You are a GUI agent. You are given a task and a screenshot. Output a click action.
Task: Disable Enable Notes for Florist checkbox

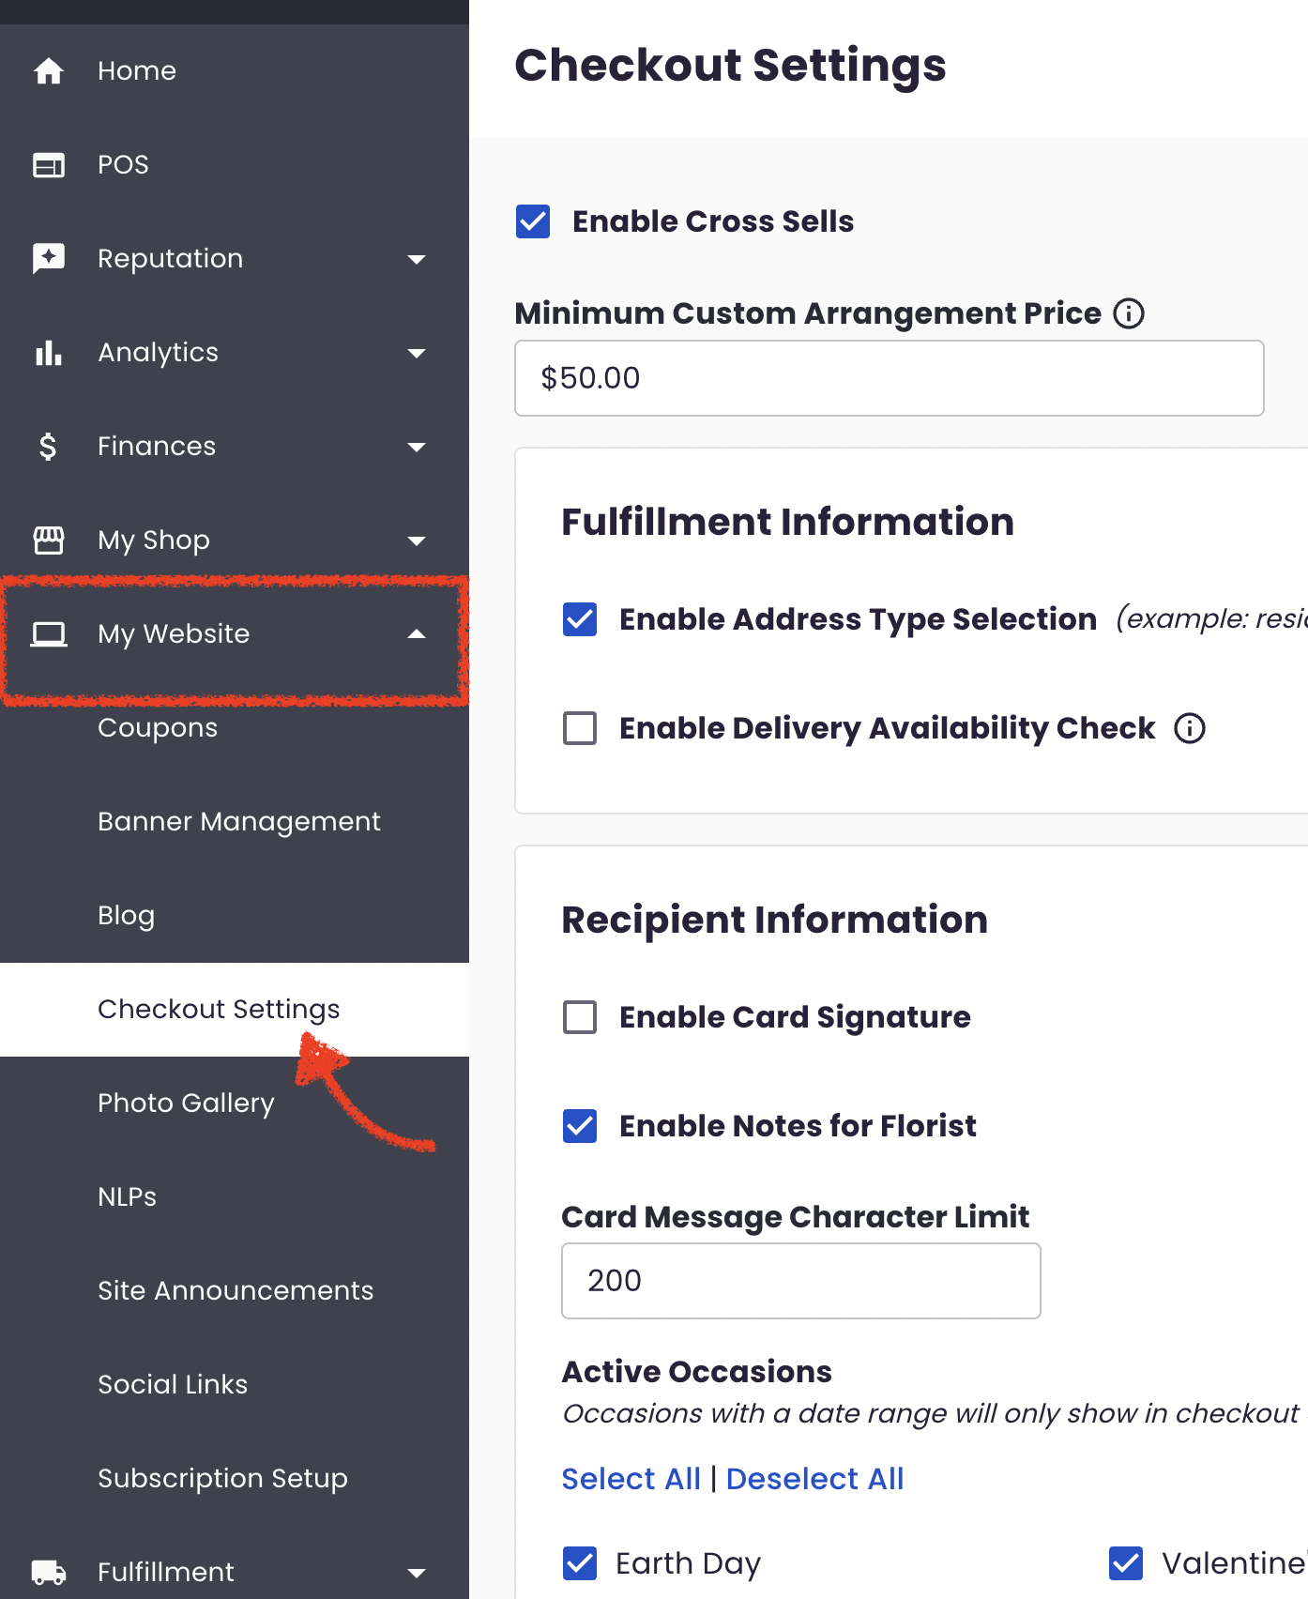click(x=580, y=1126)
